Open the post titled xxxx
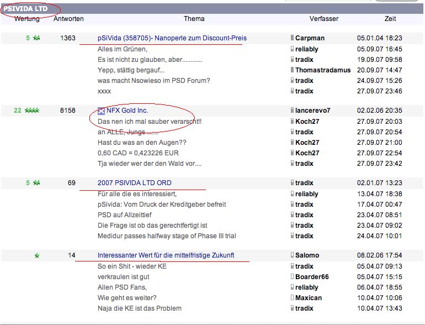This screenshot has height=325, width=425. pyautogui.click(x=104, y=91)
